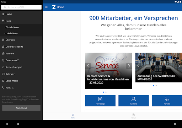The width and height of the screenshot is (182, 128).
Task: Click the Kalender sidebar icon
Action: click(3, 74)
